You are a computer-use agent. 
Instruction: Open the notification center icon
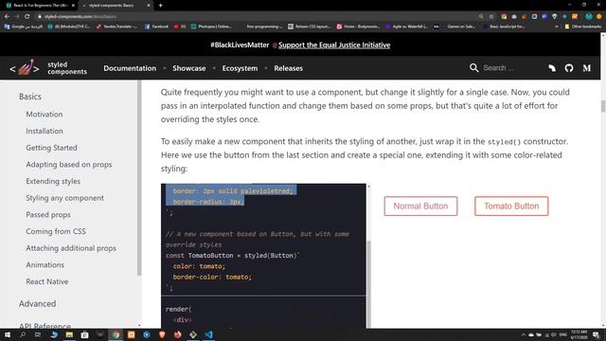(596, 334)
